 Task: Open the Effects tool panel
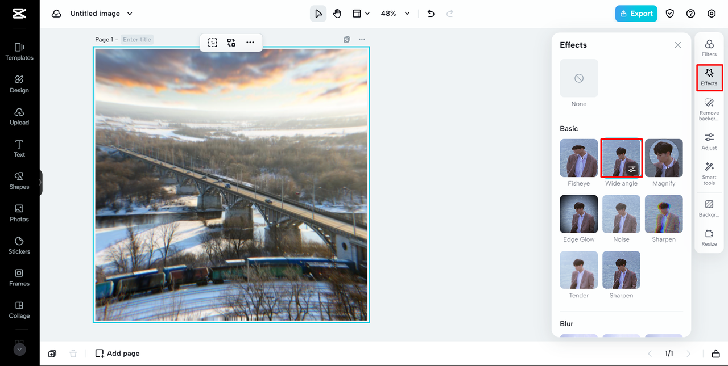coord(709,78)
